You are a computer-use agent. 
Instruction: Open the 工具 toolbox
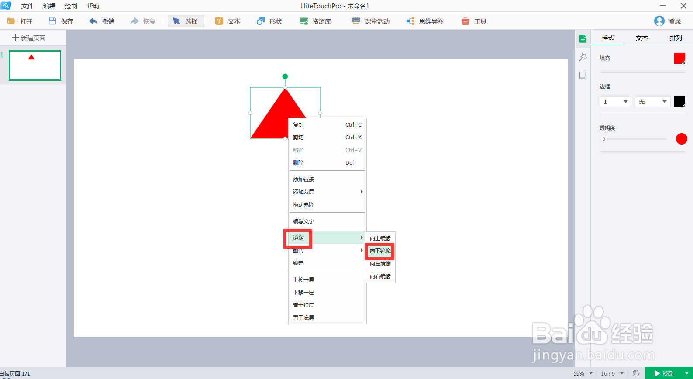[474, 21]
